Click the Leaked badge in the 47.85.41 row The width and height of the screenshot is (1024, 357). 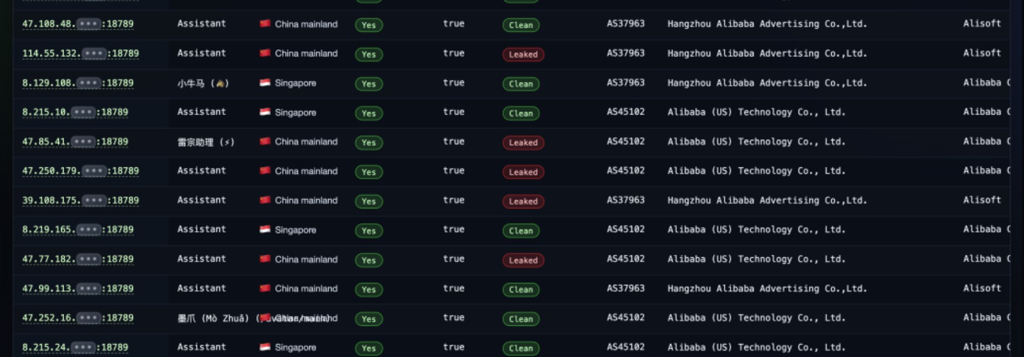click(x=523, y=143)
